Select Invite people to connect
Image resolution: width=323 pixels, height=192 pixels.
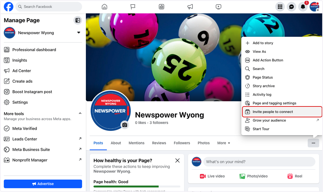(282, 112)
